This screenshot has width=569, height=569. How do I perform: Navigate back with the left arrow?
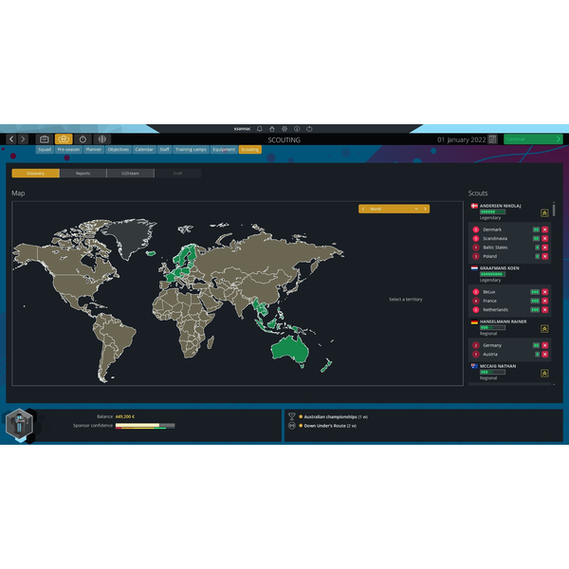(11, 138)
